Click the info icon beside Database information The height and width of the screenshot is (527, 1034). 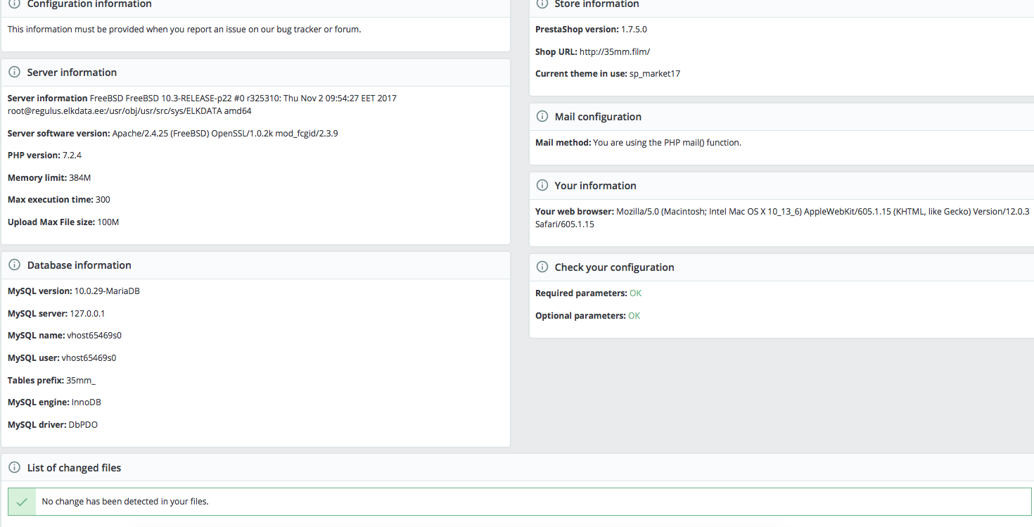click(x=14, y=265)
